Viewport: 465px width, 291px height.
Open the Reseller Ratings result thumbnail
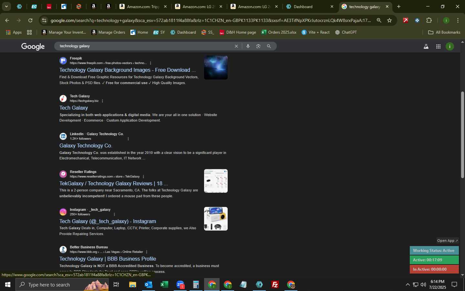coord(216,181)
